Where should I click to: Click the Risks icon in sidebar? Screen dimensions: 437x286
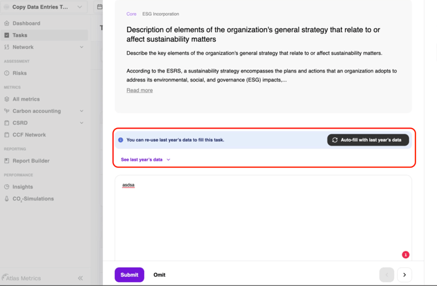(x=7, y=73)
